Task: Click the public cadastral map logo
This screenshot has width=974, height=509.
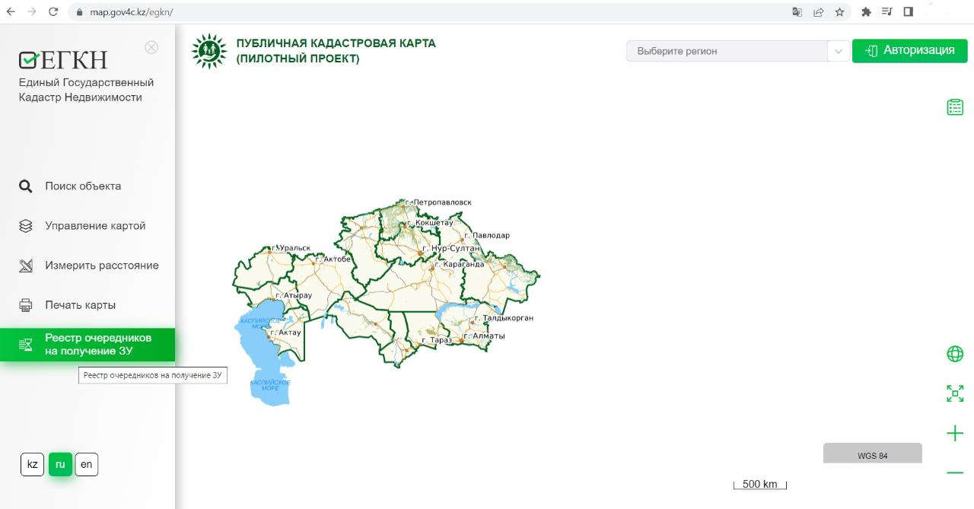Action: click(209, 51)
